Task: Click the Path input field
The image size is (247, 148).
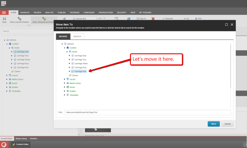Action: (x=147, y=113)
